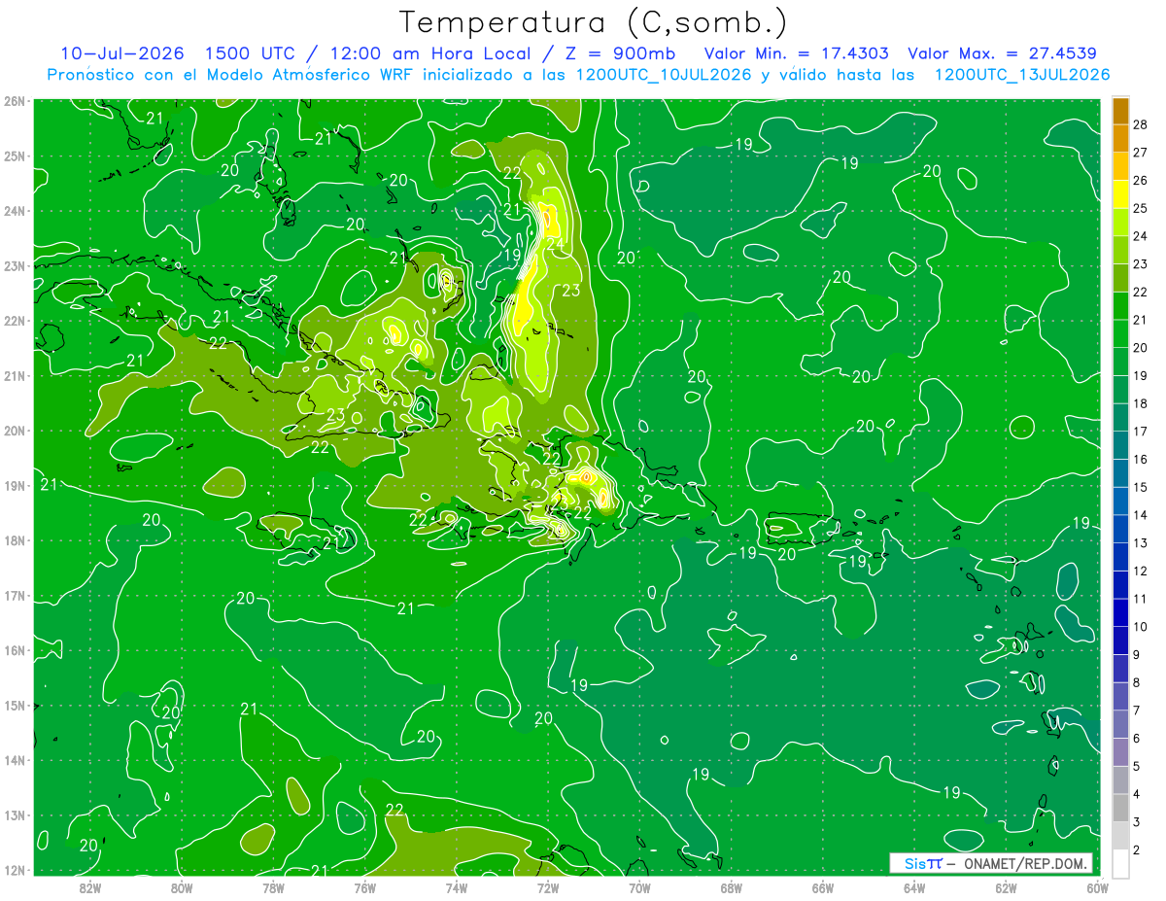Viewport: 1166px width, 901px height.
Task: Click the "66W" longitude label
Action: (822, 887)
